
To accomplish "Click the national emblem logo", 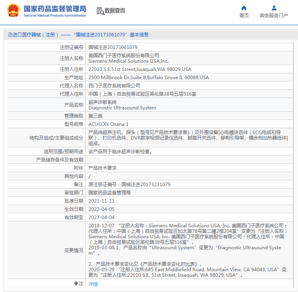I will point(13,11).
